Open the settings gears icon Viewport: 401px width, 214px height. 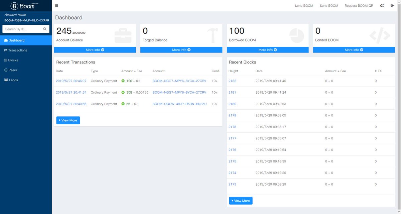(382, 6)
